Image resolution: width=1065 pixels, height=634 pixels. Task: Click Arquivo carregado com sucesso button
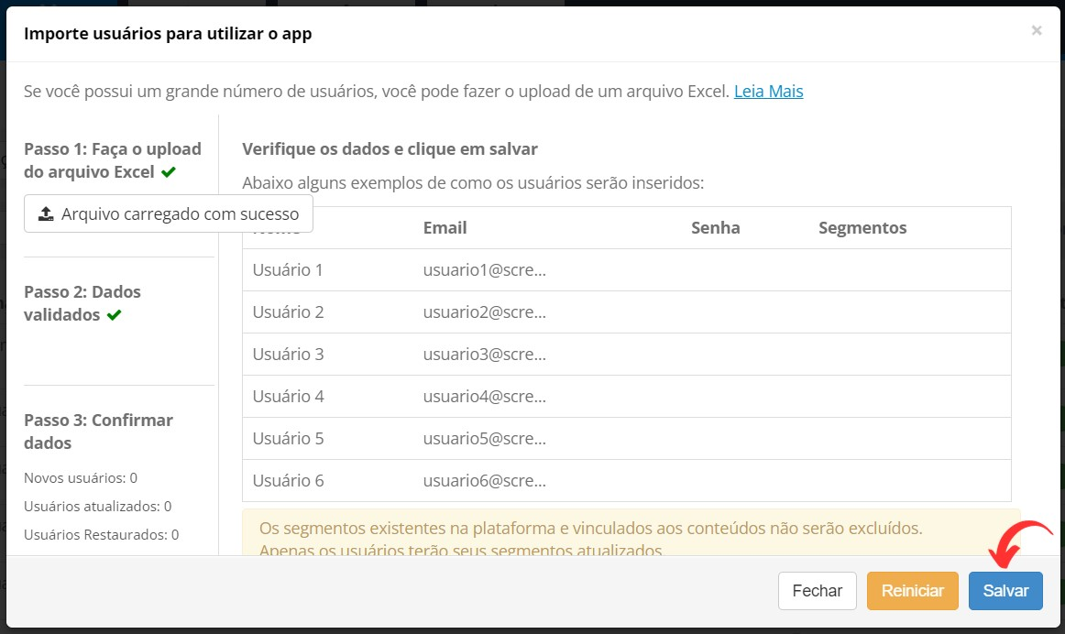(169, 213)
